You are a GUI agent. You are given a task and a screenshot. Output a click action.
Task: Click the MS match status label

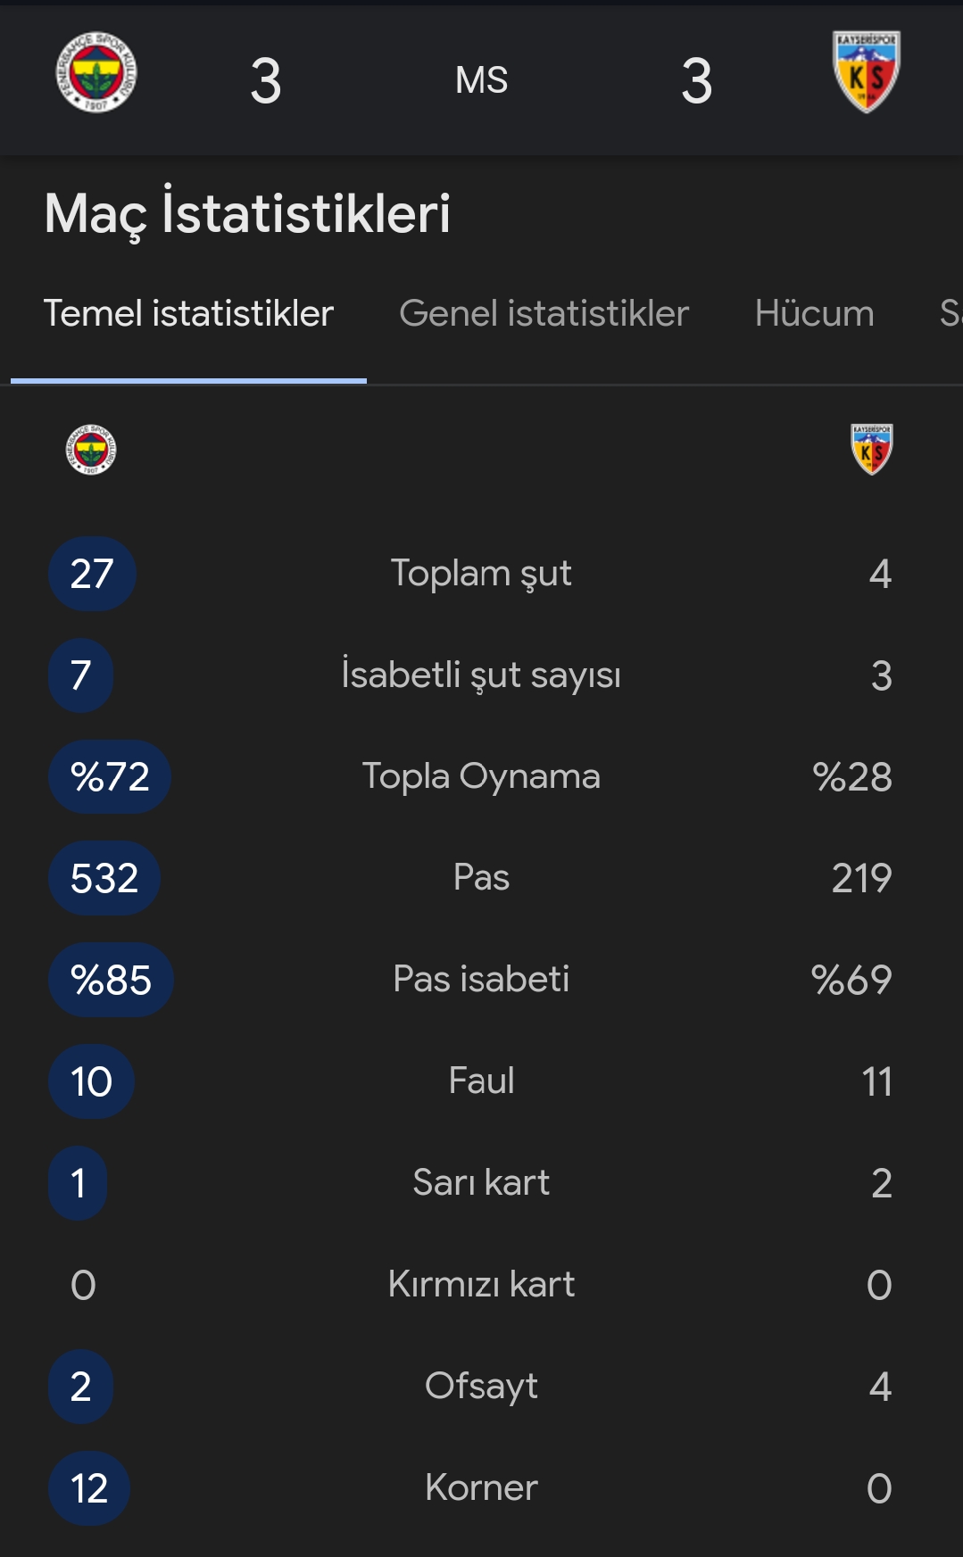click(x=481, y=80)
